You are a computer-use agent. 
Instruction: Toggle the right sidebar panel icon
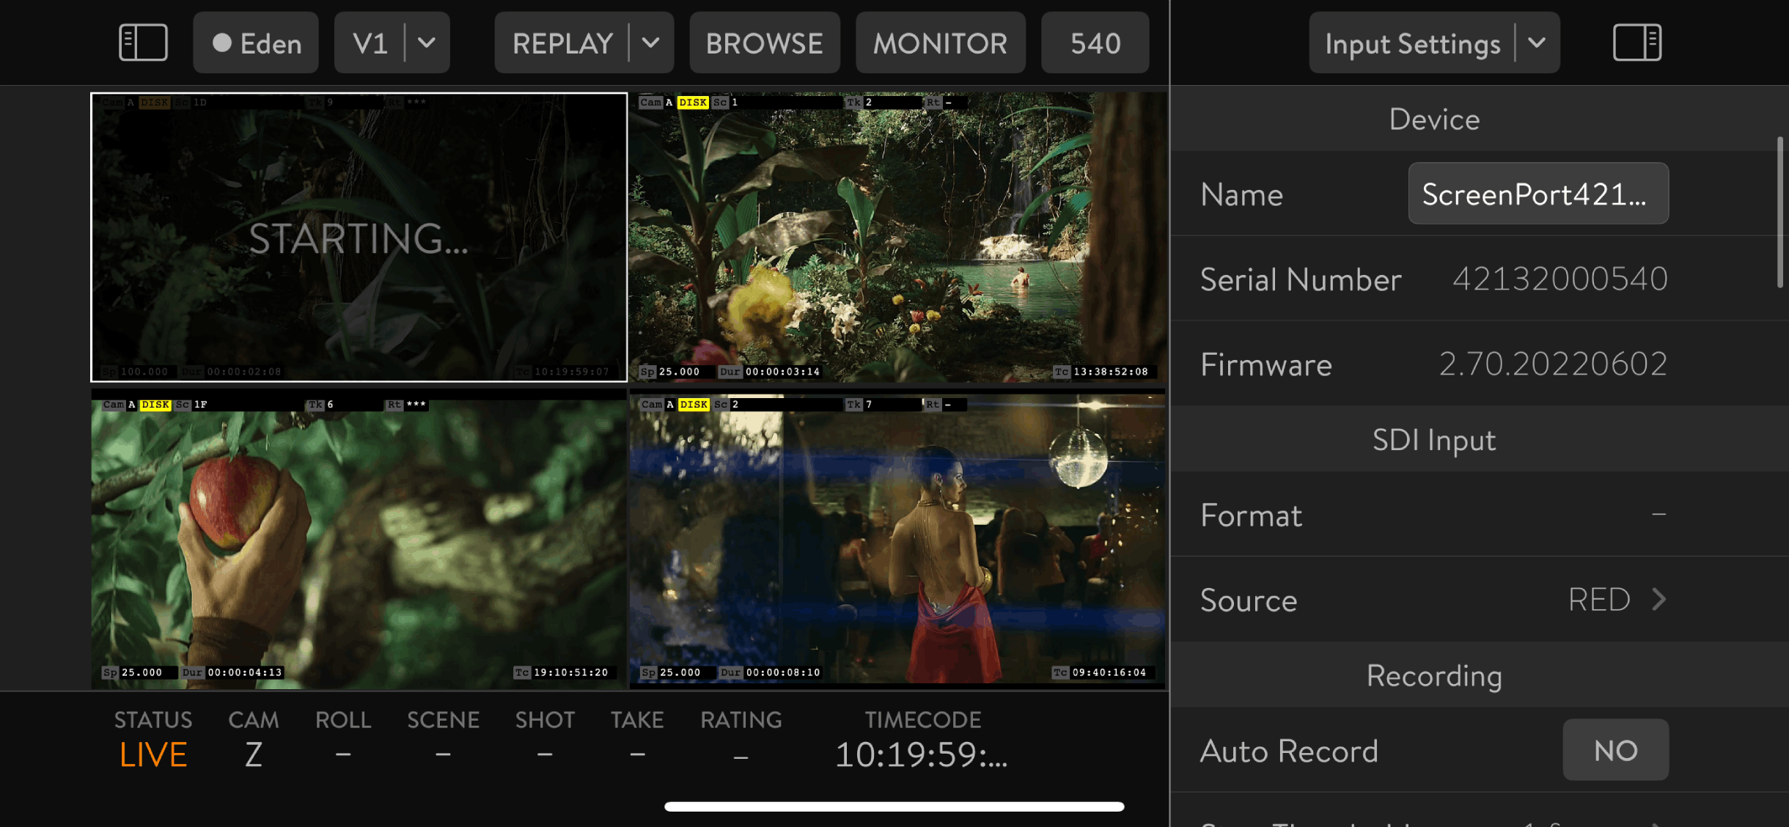tap(1636, 43)
